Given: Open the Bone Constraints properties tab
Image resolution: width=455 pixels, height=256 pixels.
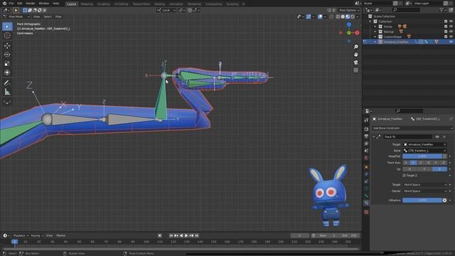Looking at the screenshot, I should 366,203.
